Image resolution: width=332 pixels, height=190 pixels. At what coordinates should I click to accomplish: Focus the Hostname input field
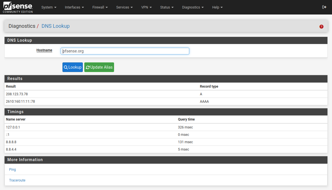[x=125, y=51]
